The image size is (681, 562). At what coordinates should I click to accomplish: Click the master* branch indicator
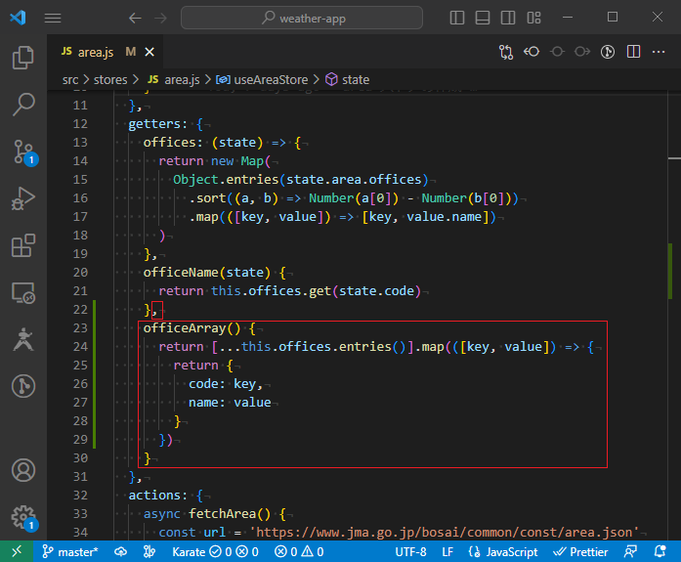coord(70,551)
